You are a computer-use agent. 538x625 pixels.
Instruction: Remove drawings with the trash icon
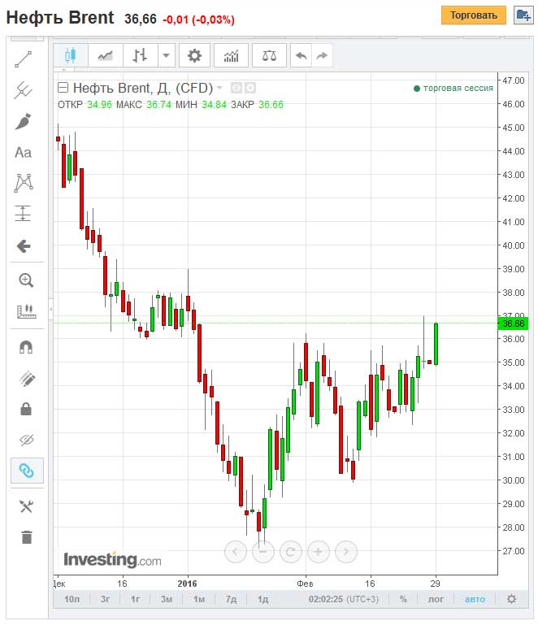point(26,537)
